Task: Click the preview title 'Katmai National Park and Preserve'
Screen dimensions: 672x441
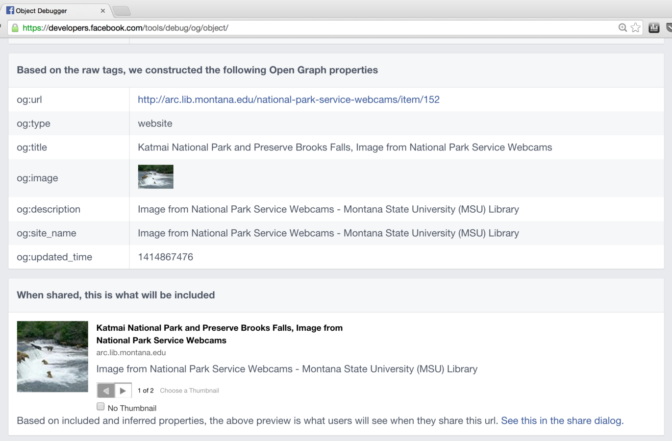Action: coord(220,334)
